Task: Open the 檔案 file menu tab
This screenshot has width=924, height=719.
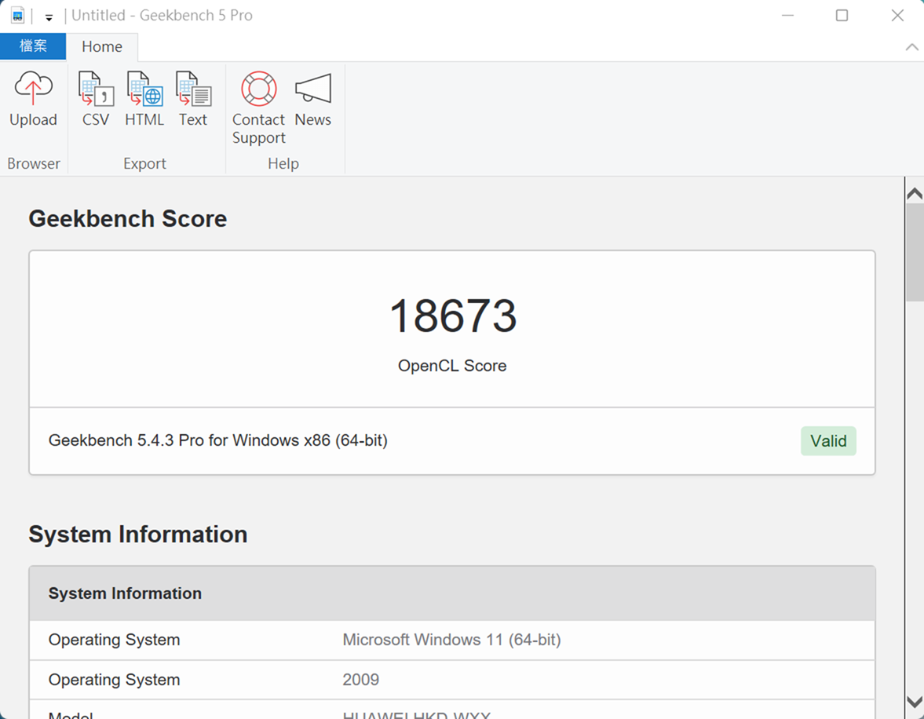Action: (33, 46)
